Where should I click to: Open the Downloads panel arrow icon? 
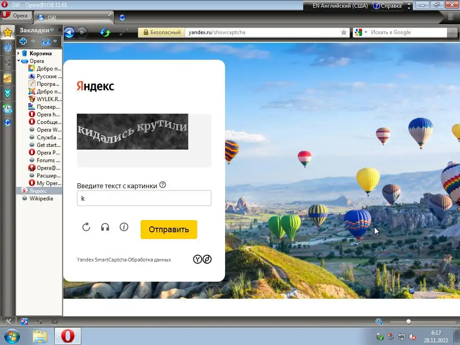click(8, 93)
